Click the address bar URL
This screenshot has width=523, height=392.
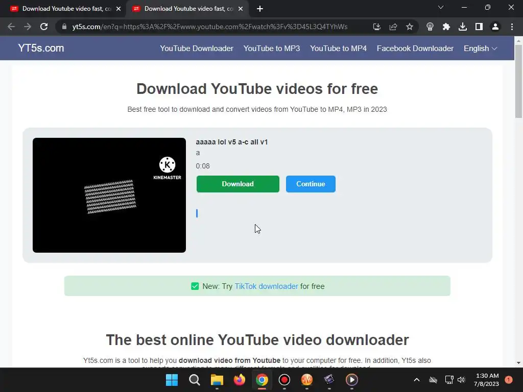tap(210, 27)
